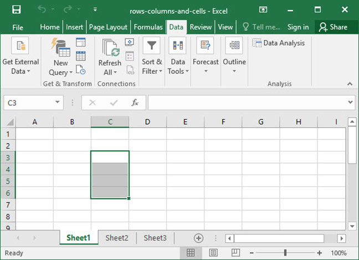Open the Formulas ribbon tab
The width and height of the screenshot is (359, 260).
[148, 27]
